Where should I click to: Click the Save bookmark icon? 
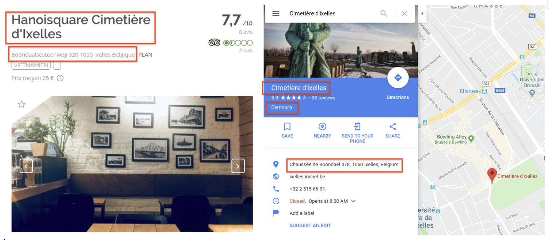coord(287,127)
